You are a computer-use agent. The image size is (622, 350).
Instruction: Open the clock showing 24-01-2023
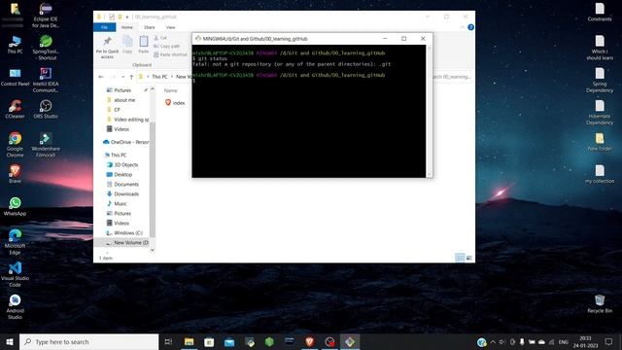(585, 341)
